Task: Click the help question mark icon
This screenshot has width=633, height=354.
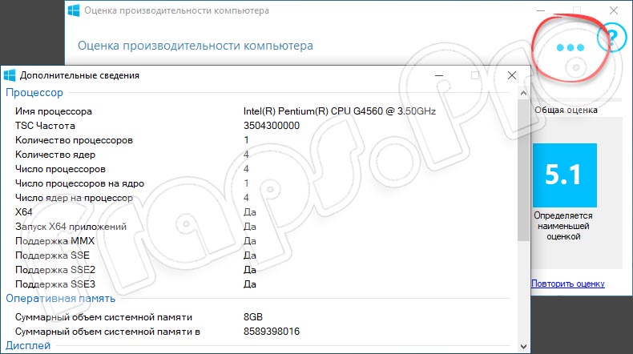Action: click(612, 38)
